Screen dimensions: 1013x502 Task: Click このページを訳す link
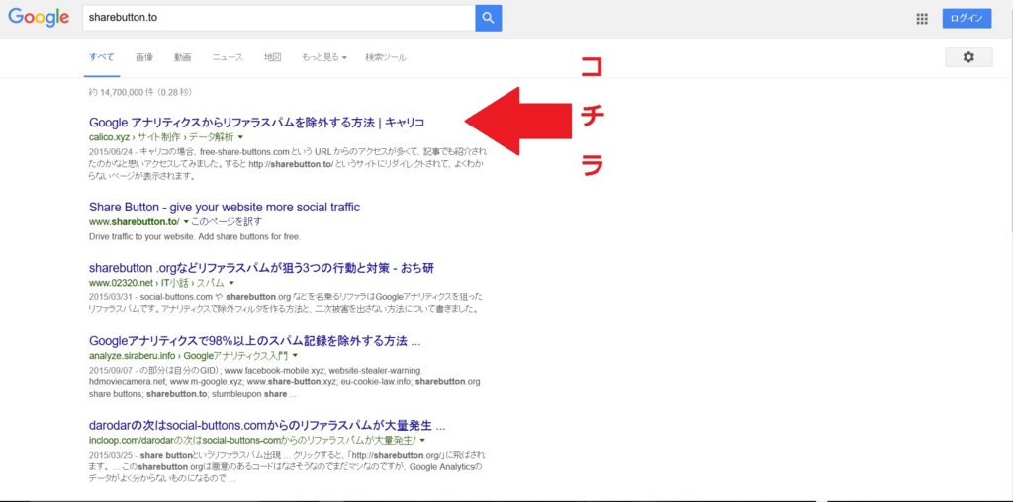click(227, 222)
